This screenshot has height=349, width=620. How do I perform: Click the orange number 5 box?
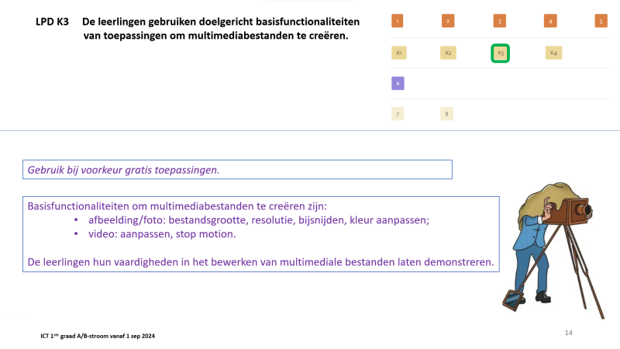tap(601, 21)
